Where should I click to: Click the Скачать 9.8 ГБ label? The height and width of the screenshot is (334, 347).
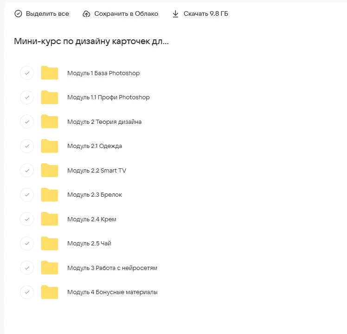click(x=206, y=14)
